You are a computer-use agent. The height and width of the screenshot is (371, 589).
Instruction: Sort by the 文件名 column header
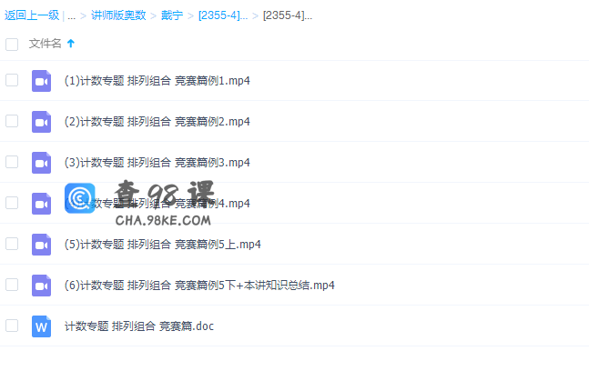click(x=46, y=44)
